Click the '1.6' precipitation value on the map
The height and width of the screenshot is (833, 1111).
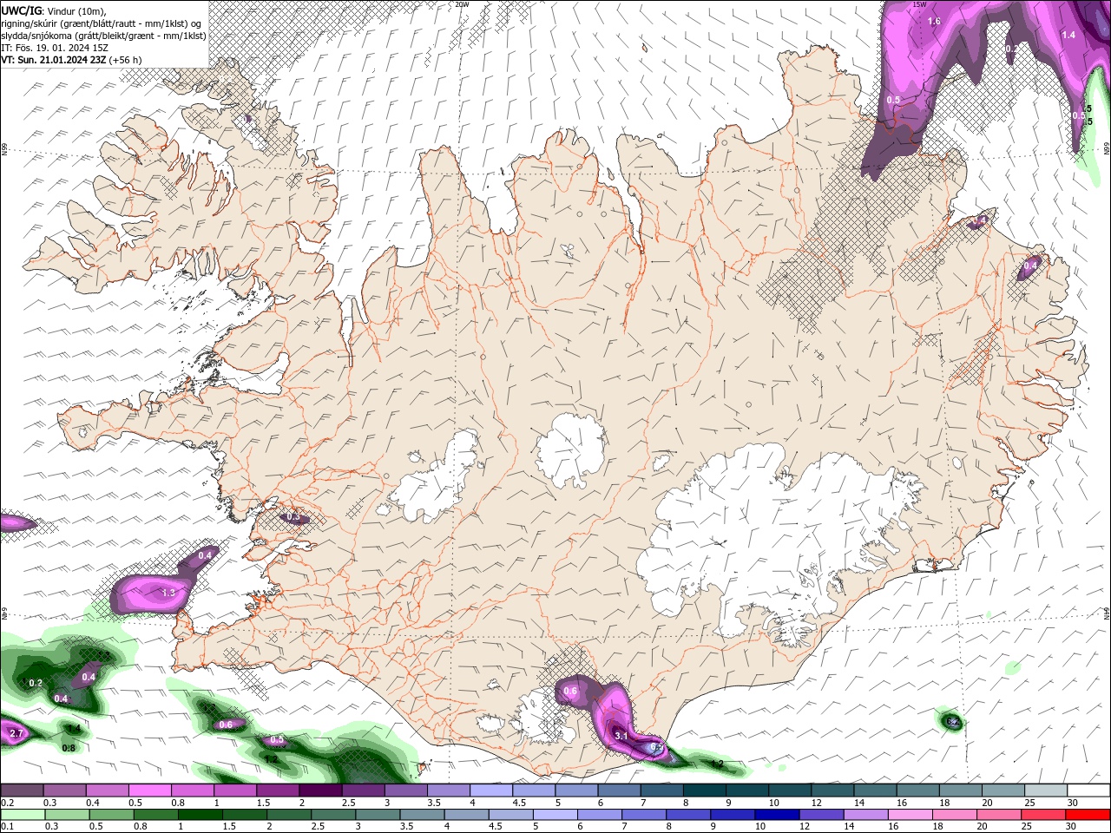tap(934, 21)
